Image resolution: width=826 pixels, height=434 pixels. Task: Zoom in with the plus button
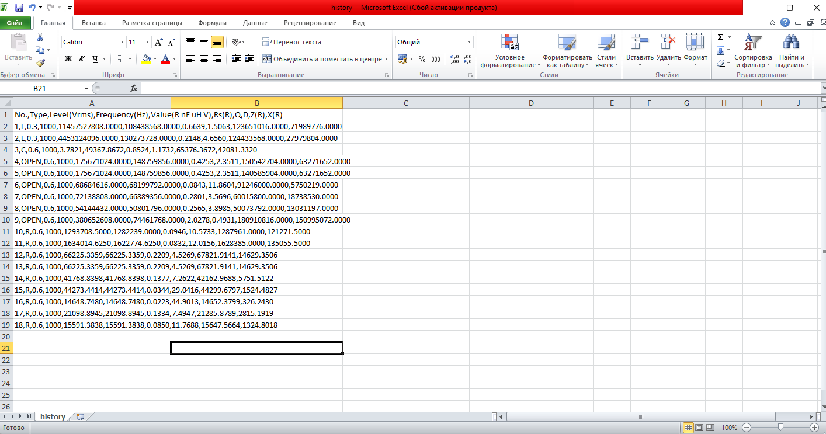click(814, 428)
